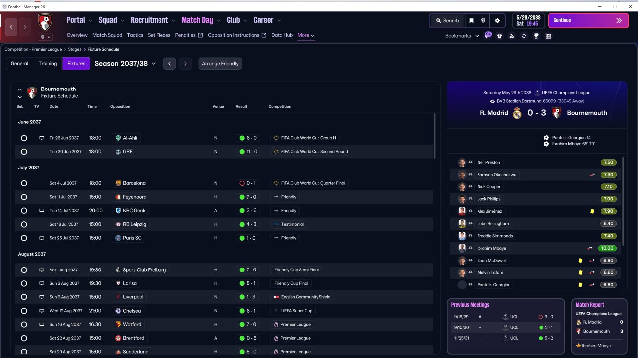Open the scouting player search shortcut icon
This screenshot has width=638, height=358.
click(512, 36)
